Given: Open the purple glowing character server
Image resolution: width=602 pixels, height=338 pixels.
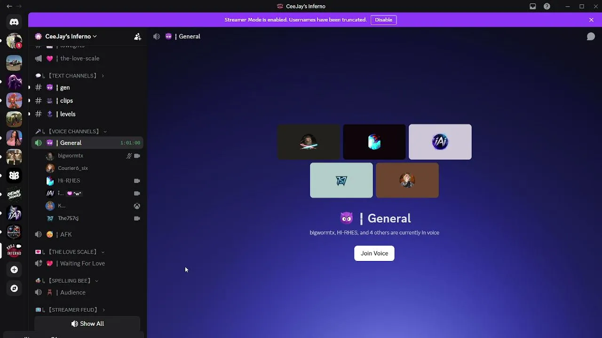Looking at the screenshot, I should [14, 82].
